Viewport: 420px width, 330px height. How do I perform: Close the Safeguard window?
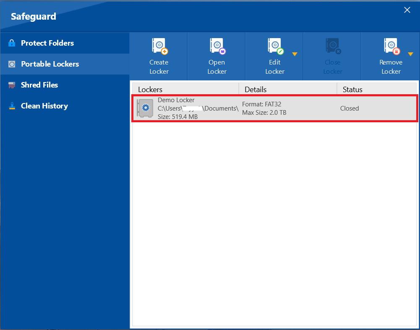point(407,10)
